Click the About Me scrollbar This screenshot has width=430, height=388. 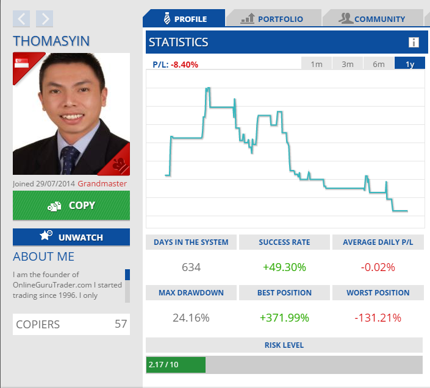(127, 286)
